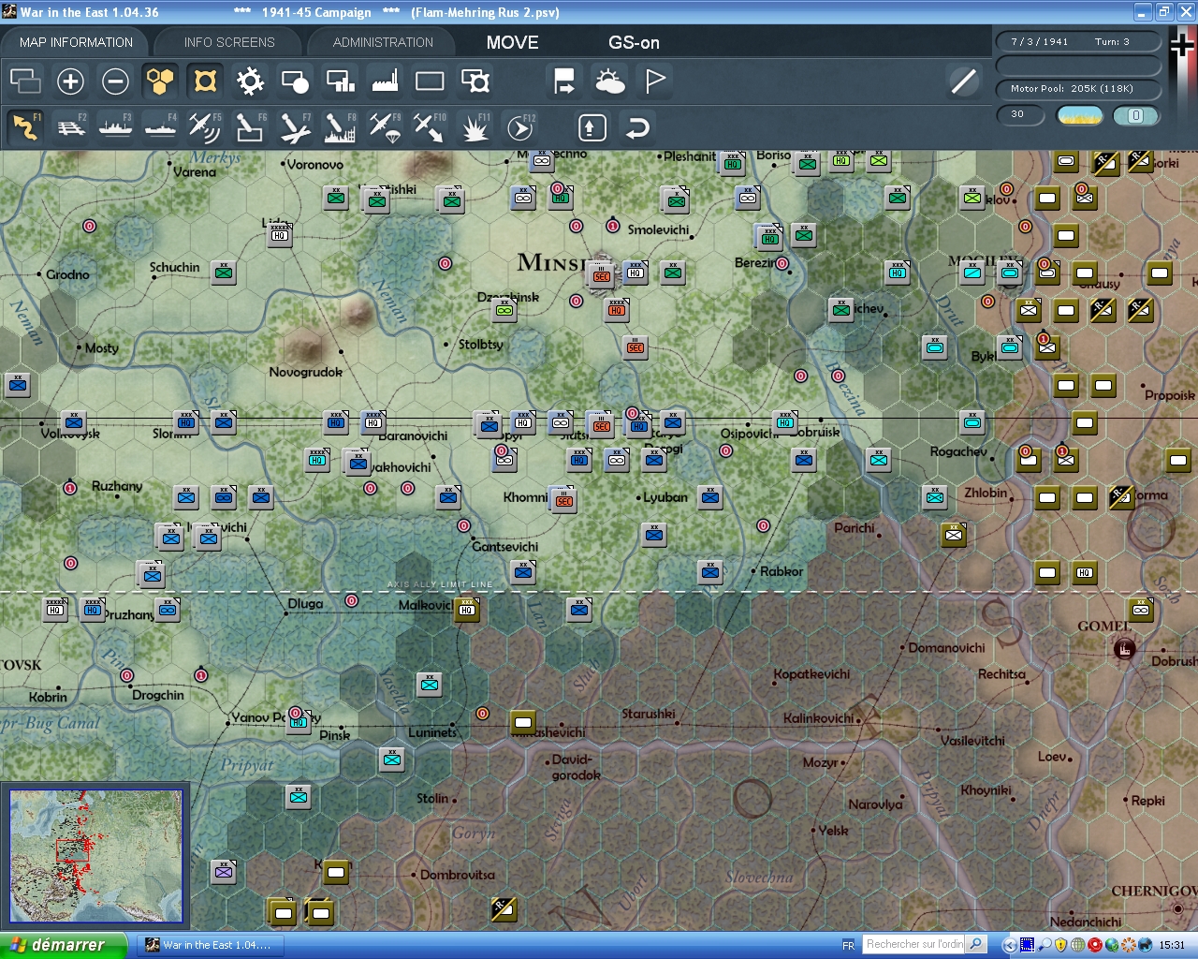Click the yellow security shield tray icon

pos(1060,945)
